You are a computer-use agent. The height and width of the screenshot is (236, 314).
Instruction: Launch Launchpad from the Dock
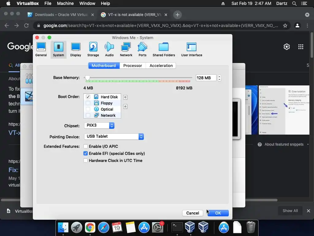(76, 227)
